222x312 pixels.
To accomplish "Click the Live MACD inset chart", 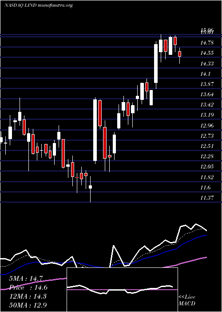I will coord(122,290).
